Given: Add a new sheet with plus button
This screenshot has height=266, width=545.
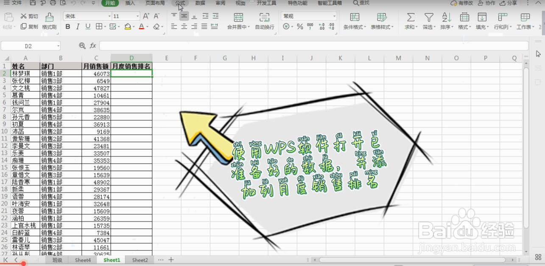Looking at the screenshot, I should click(x=171, y=260).
